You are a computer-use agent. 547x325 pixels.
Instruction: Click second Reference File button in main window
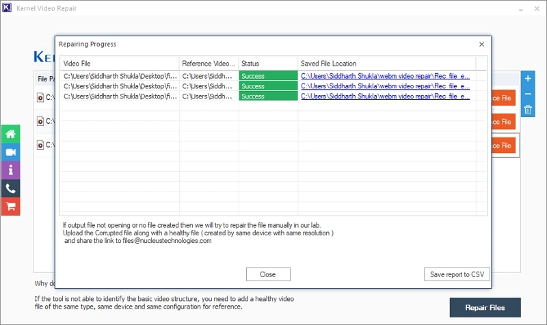click(503, 122)
